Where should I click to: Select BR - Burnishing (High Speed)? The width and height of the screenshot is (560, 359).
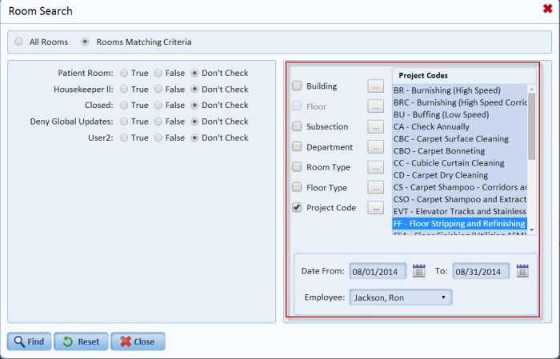click(x=460, y=90)
